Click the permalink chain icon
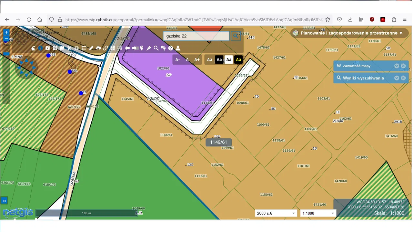Image resolution: width=413 pixels, height=232 pixels. click(106, 48)
